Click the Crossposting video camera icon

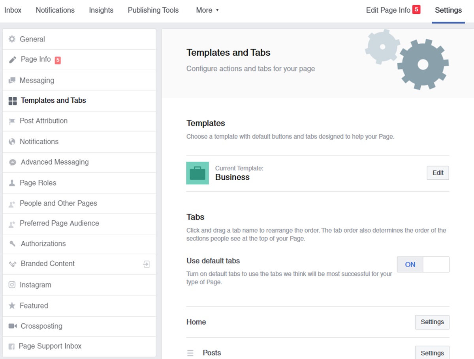[13, 326]
